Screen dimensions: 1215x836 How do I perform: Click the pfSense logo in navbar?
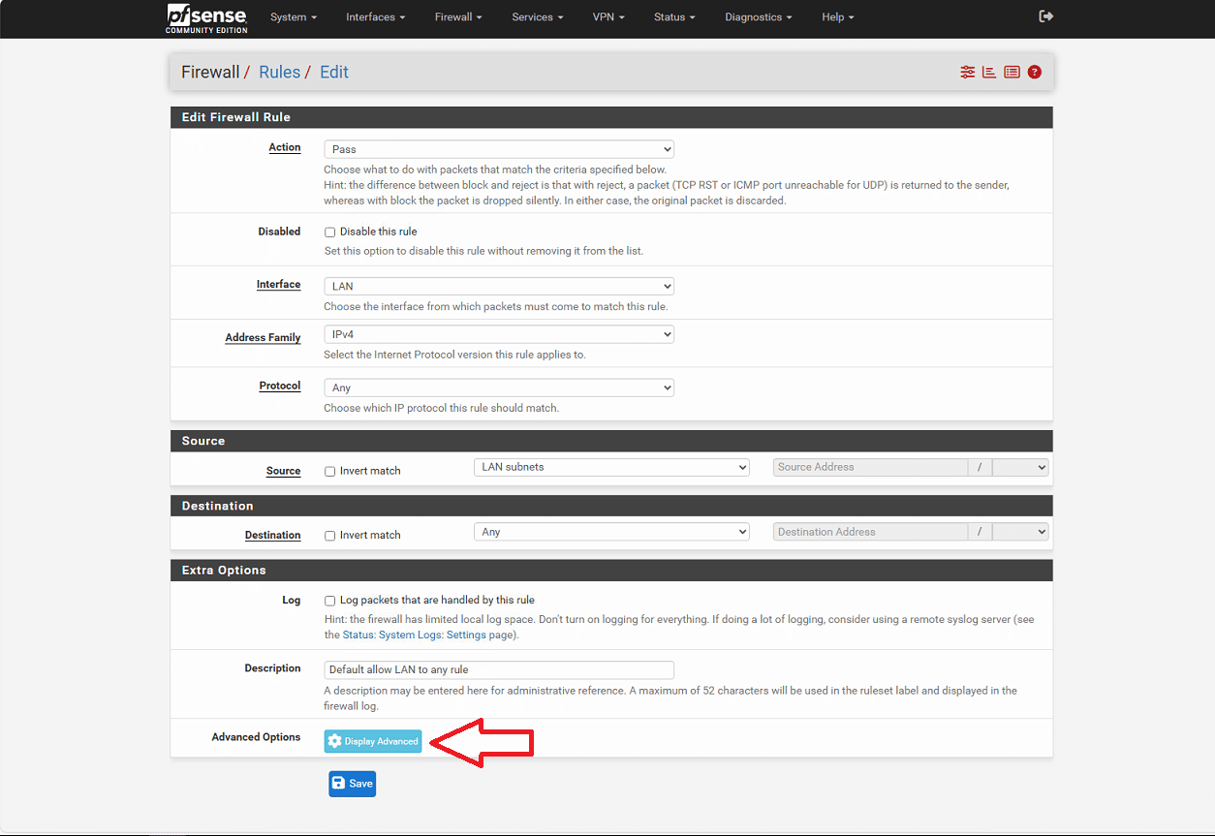pos(206,17)
